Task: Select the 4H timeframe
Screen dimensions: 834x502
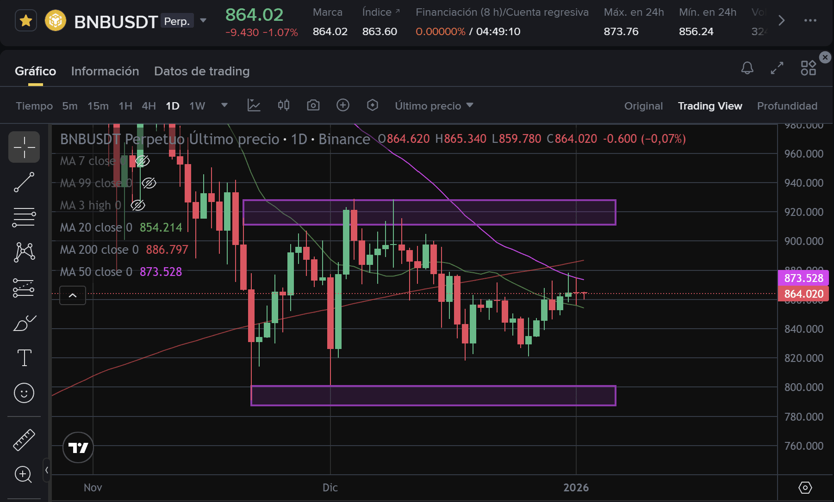Action: pos(149,106)
